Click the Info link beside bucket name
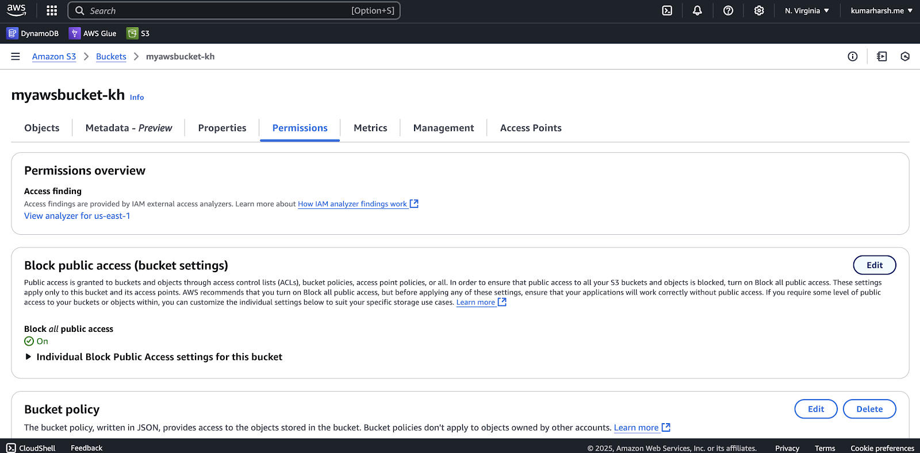 tap(137, 97)
